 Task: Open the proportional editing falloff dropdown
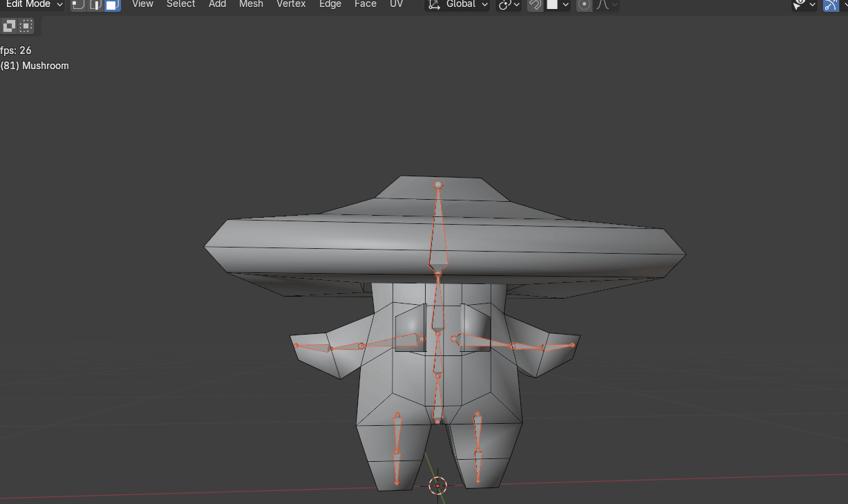607,5
